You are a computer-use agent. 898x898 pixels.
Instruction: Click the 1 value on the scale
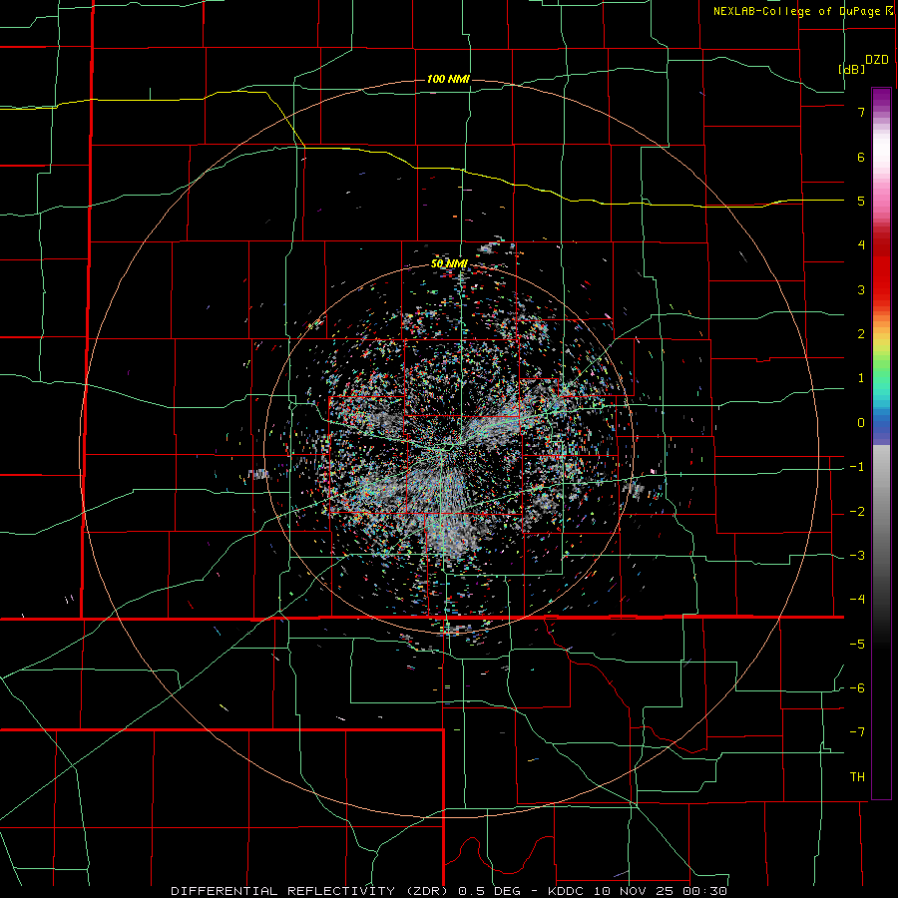[x=861, y=378]
